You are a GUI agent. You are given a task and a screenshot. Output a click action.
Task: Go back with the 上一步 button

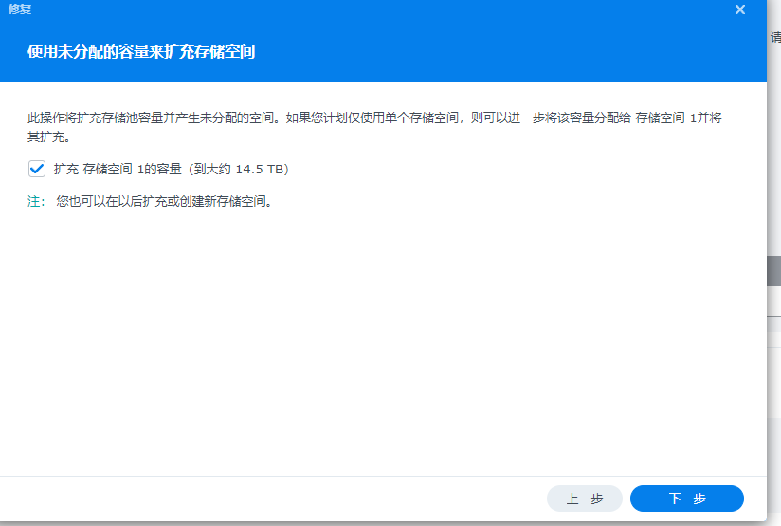click(585, 499)
